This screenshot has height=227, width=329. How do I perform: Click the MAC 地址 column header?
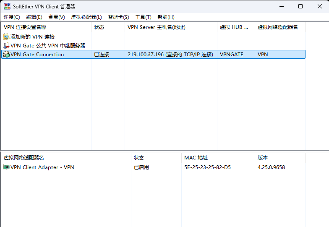(196, 158)
